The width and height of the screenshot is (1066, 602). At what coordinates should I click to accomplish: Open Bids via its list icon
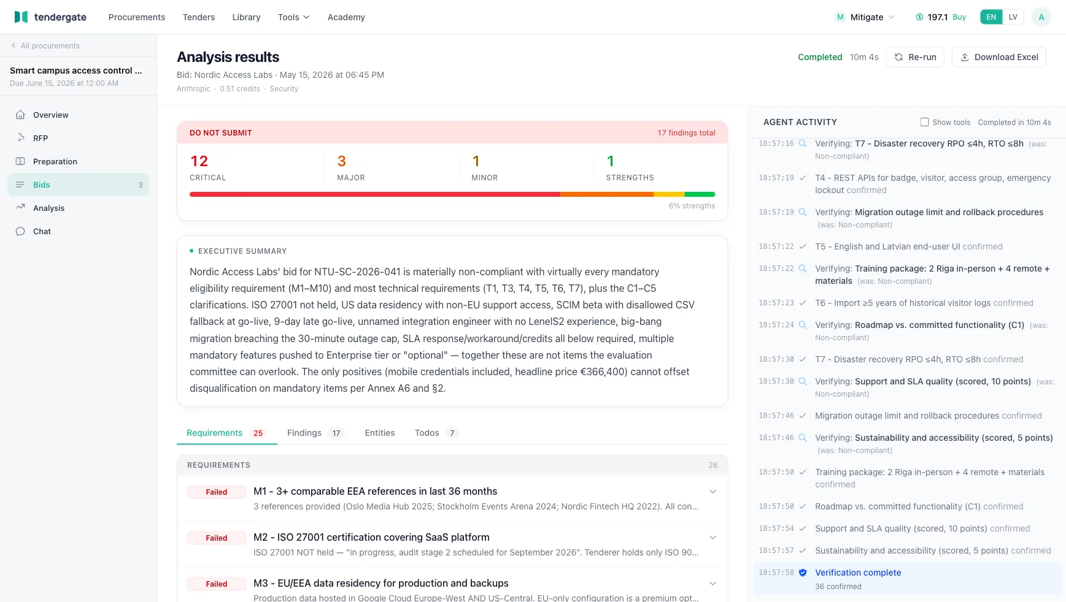(20, 185)
